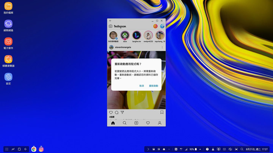Open NFC status icon in tray
Viewport: 273px width, 153px height.
click(176, 149)
